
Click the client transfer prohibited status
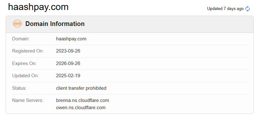(81, 88)
